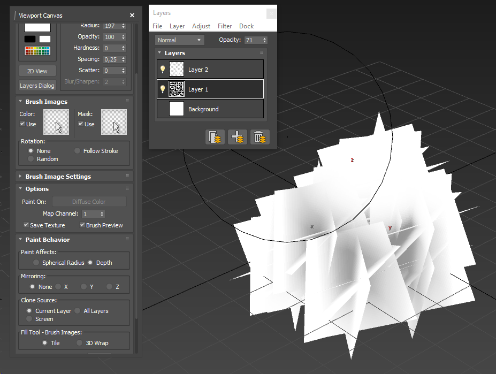Open the Adjust menu in Layers window

(201, 26)
